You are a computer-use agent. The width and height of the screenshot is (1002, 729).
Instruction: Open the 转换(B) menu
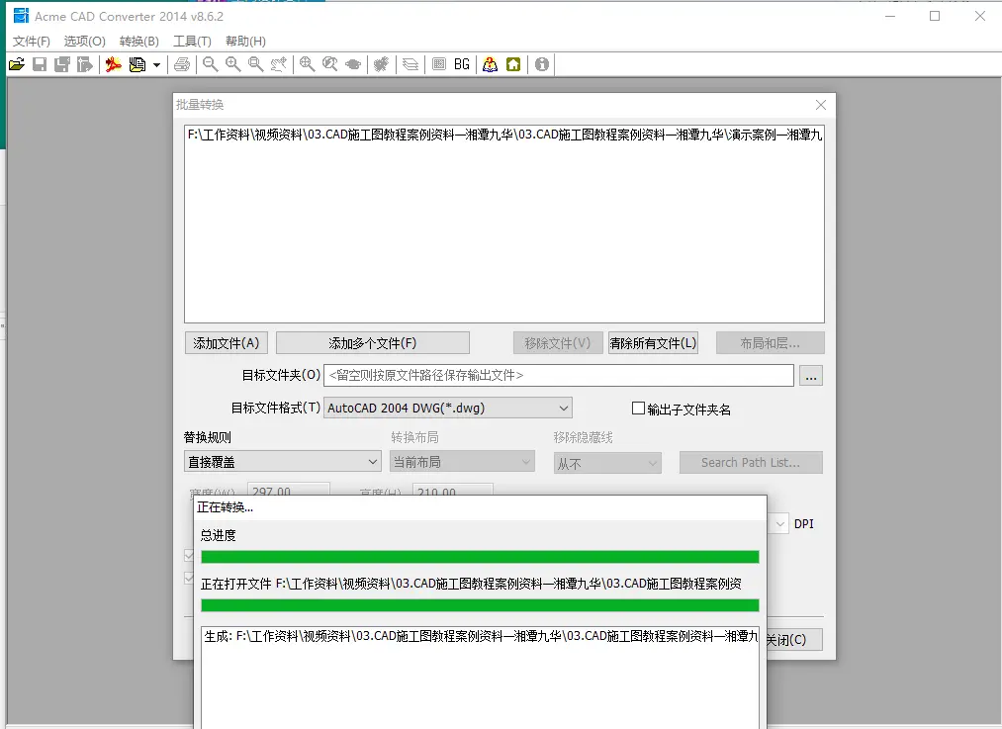[x=138, y=42]
